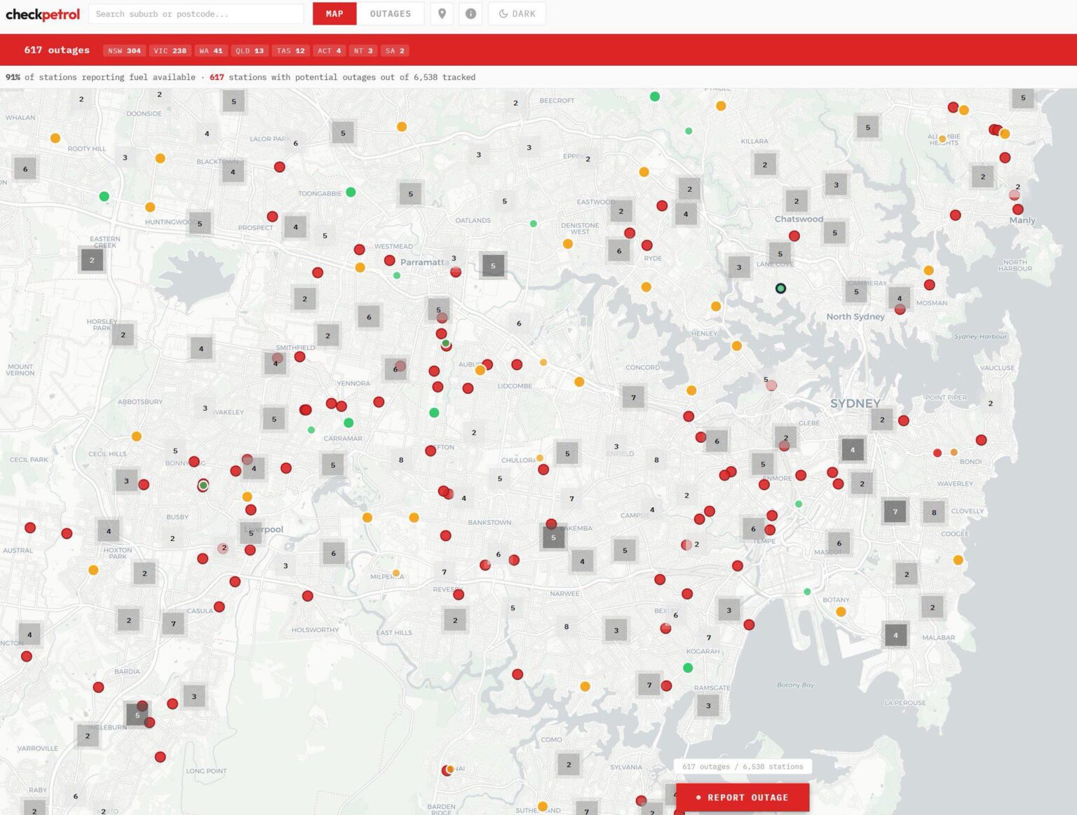Image resolution: width=1077 pixels, height=815 pixels.
Task: Click the '617 outages / 6,538 stations' label
Action: coord(743,767)
